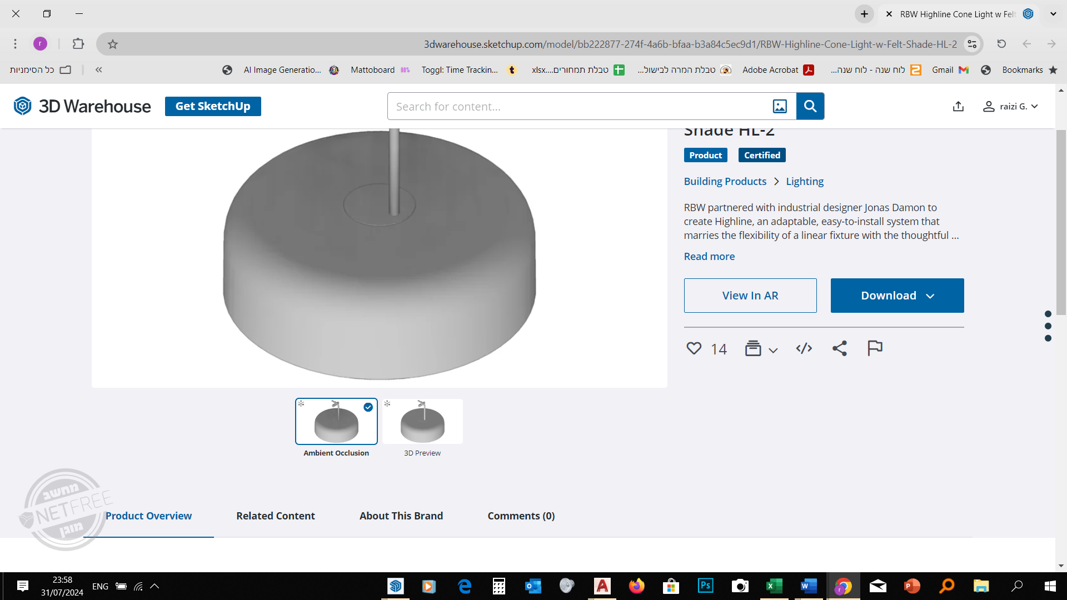Click the heart like icon
1067x600 pixels.
pyautogui.click(x=694, y=348)
